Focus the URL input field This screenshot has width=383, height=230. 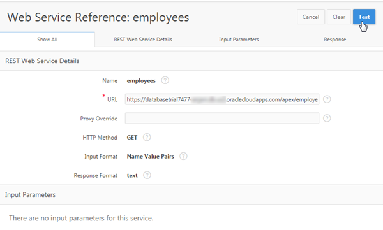tap(222, 99)
